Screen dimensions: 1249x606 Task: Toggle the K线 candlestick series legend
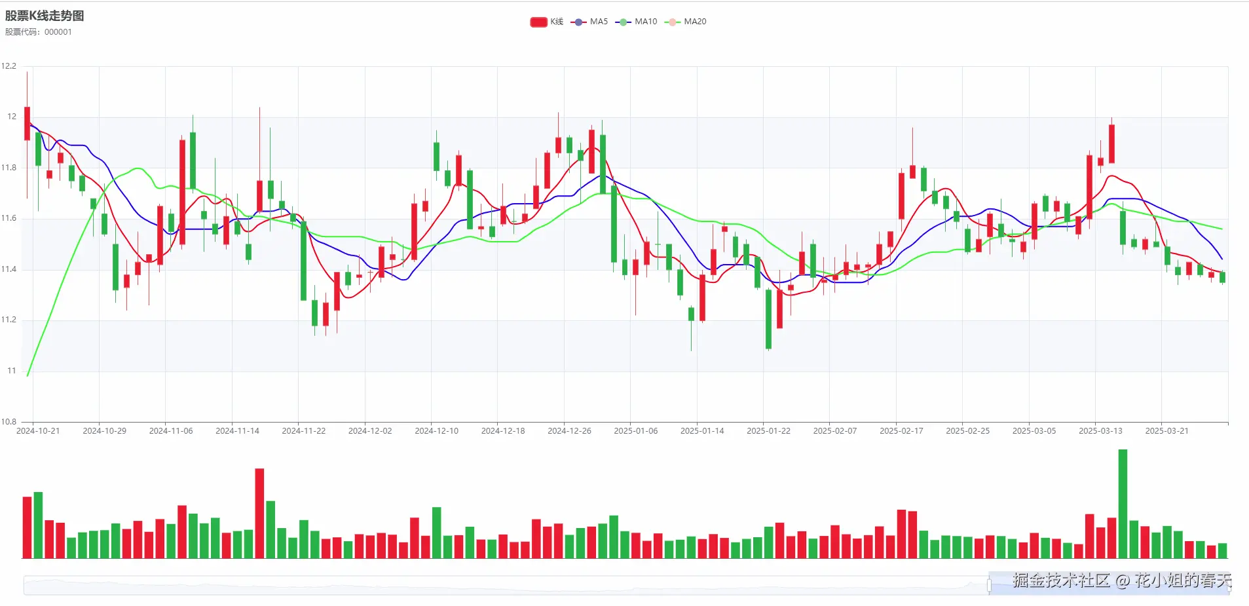pyautogui.click(x=538, y=22)
